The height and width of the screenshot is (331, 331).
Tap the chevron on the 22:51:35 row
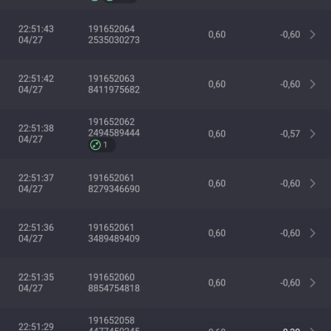coord(313,283)
